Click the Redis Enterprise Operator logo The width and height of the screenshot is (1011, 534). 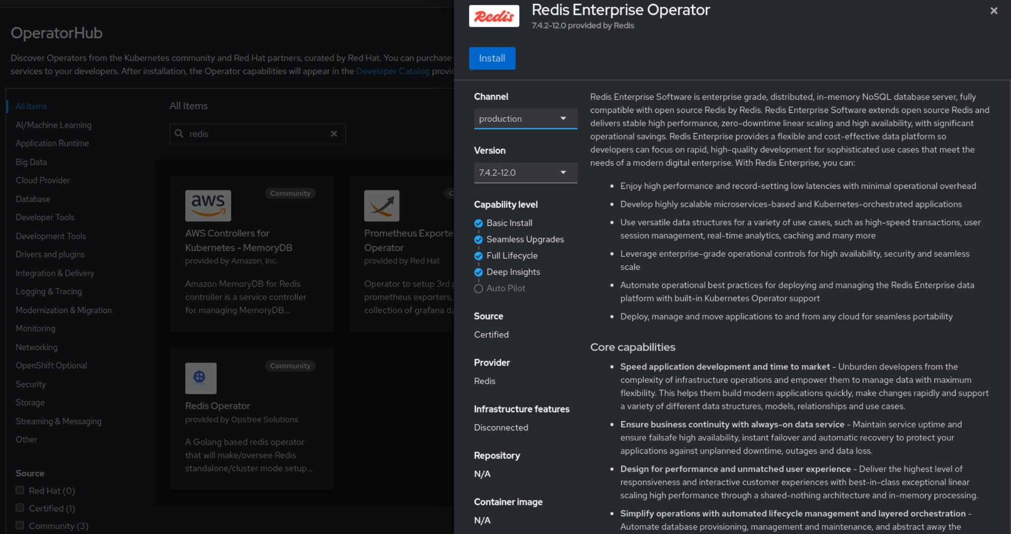click(493, 15)
